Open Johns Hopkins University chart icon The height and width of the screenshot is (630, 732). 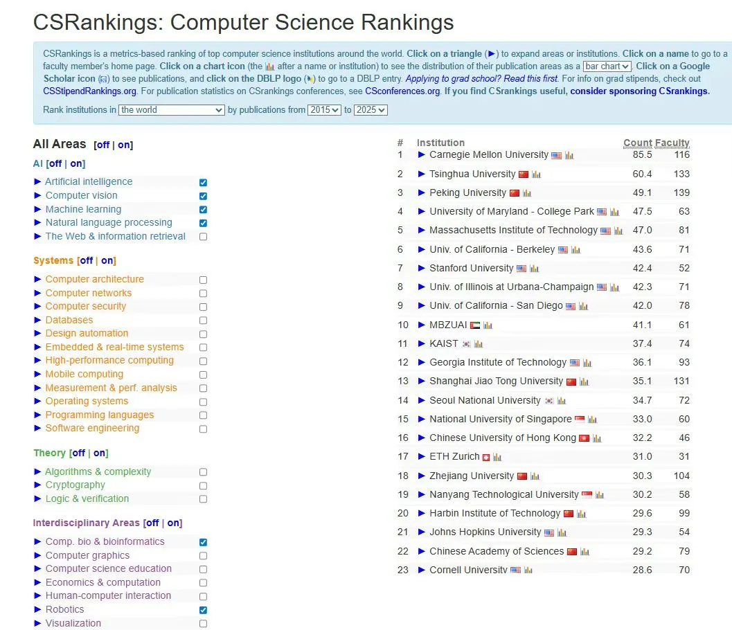pyautogui.click(x=562, y=532)
